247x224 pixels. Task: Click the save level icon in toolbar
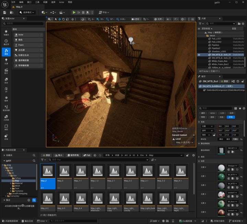click(4, 12)
